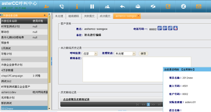Click the dial phone icon beside number 8002
The image size is (211, 112).
160,28
